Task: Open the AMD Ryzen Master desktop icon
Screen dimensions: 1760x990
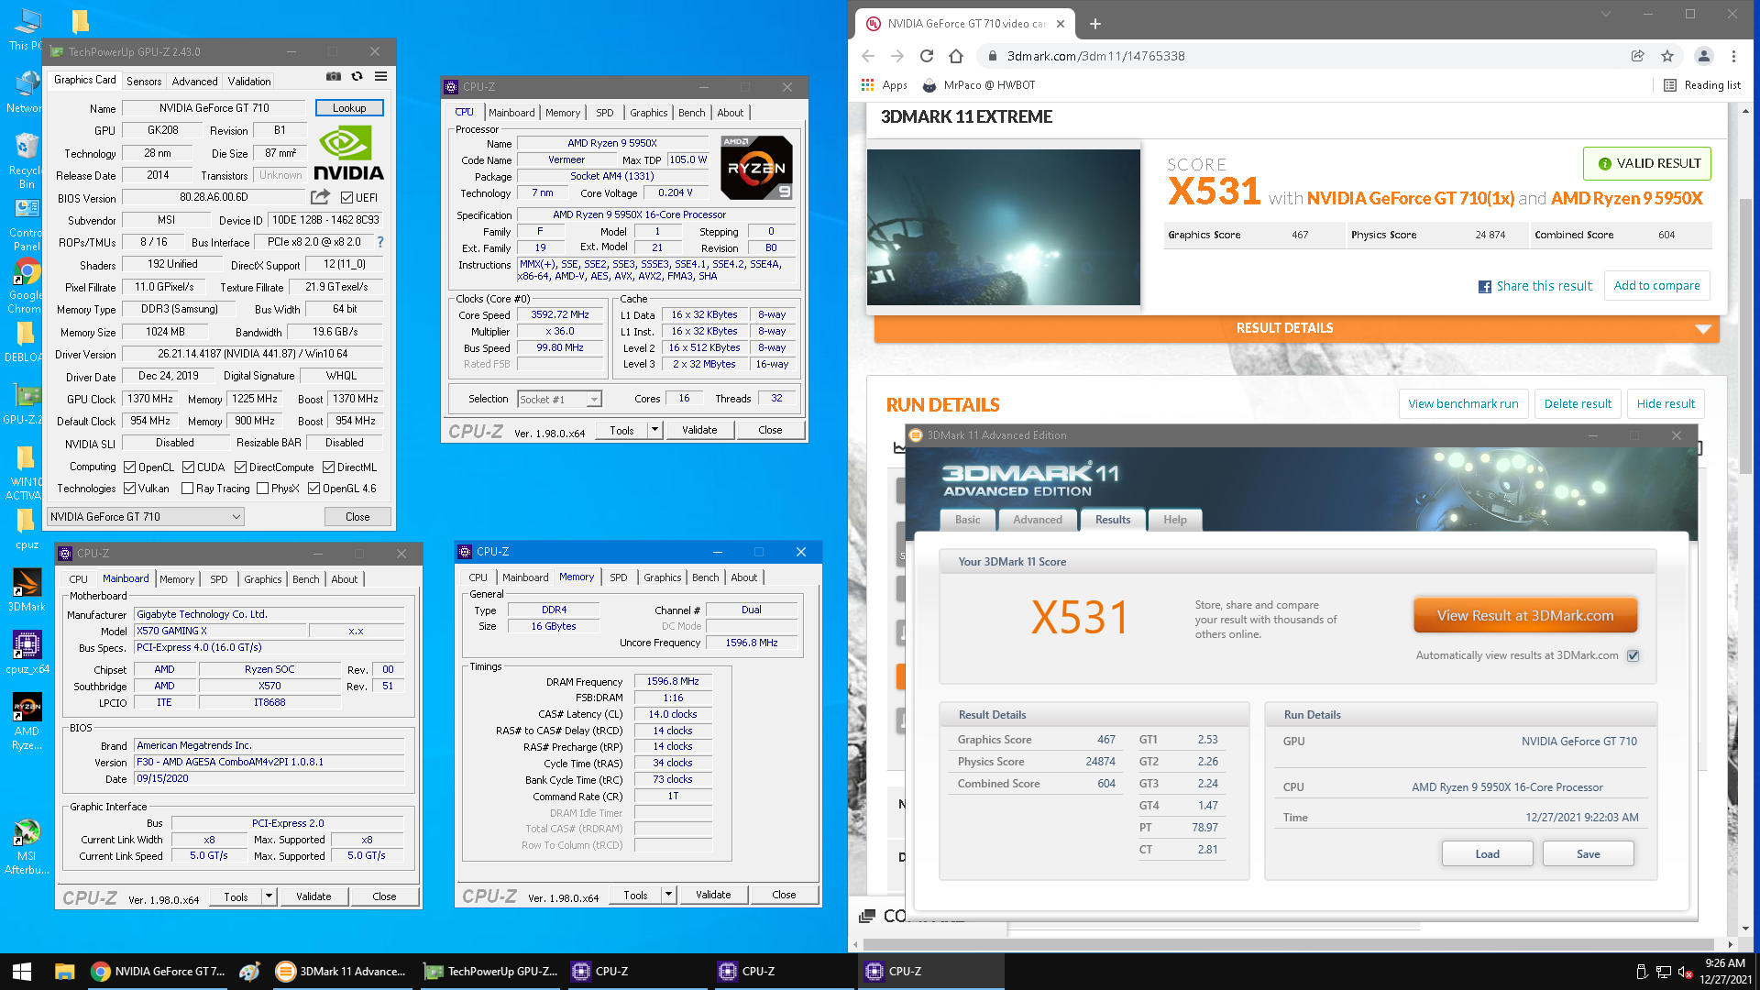Action: (x=27, y=722)
